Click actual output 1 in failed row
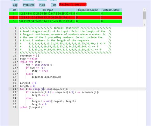This screenshot has width=151, height=126. pos(111,17)
